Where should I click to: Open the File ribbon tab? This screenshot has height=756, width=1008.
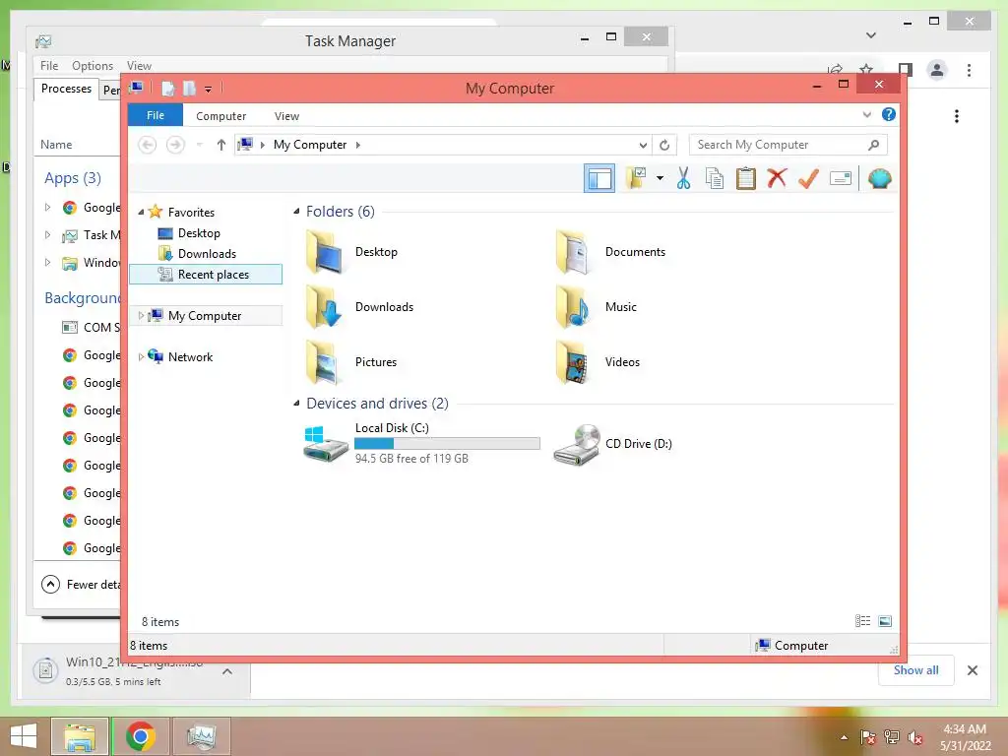tap(156, 115)
